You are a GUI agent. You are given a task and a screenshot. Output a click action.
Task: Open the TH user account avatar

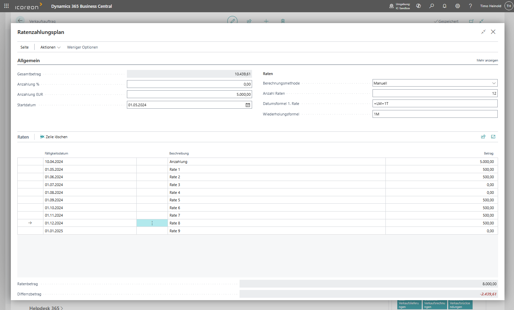pyautogui.click(x=508, y=6)
